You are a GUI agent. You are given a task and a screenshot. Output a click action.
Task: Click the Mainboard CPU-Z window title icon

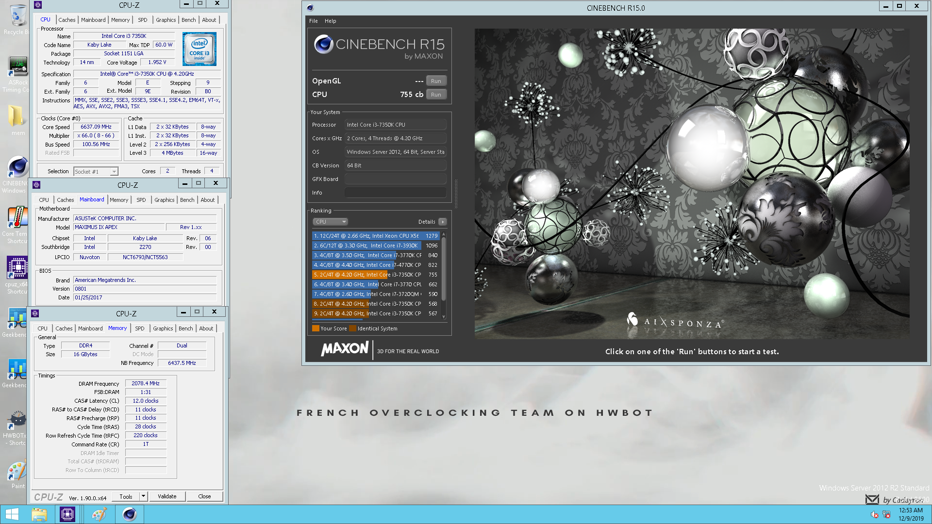[36, 185]
